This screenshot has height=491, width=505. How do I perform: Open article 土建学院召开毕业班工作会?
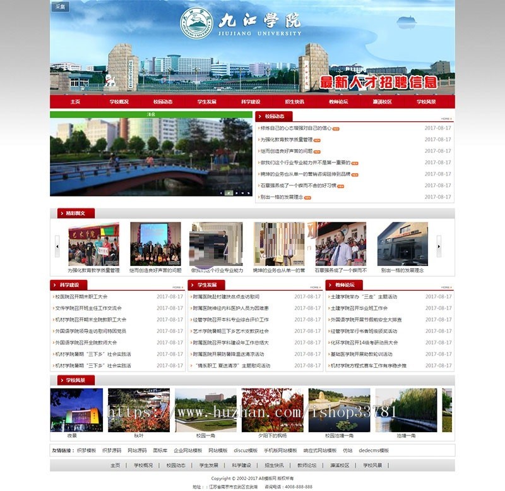point(359,308)
